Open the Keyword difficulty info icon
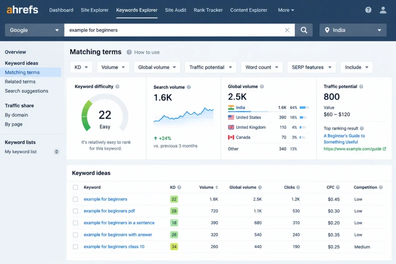The image size is (396, 264). (x=118, y=86)
